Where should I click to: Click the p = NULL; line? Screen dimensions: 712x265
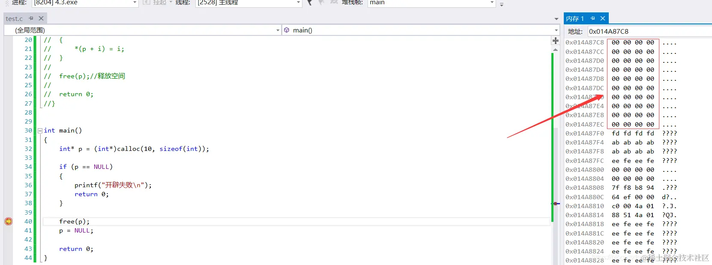click(x=76, y=230)
